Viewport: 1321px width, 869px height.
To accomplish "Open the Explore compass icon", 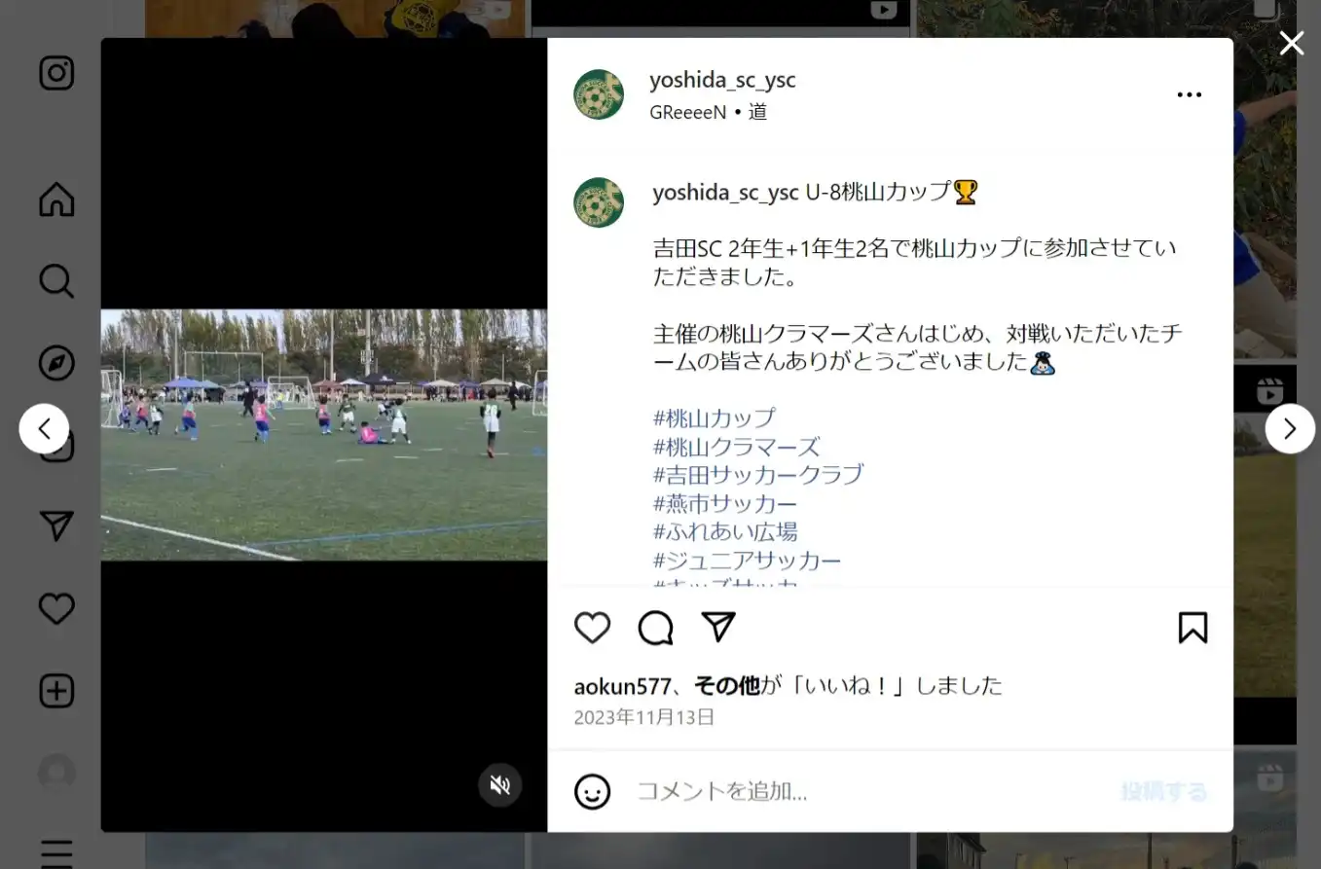I will click(x=56, y=363).
